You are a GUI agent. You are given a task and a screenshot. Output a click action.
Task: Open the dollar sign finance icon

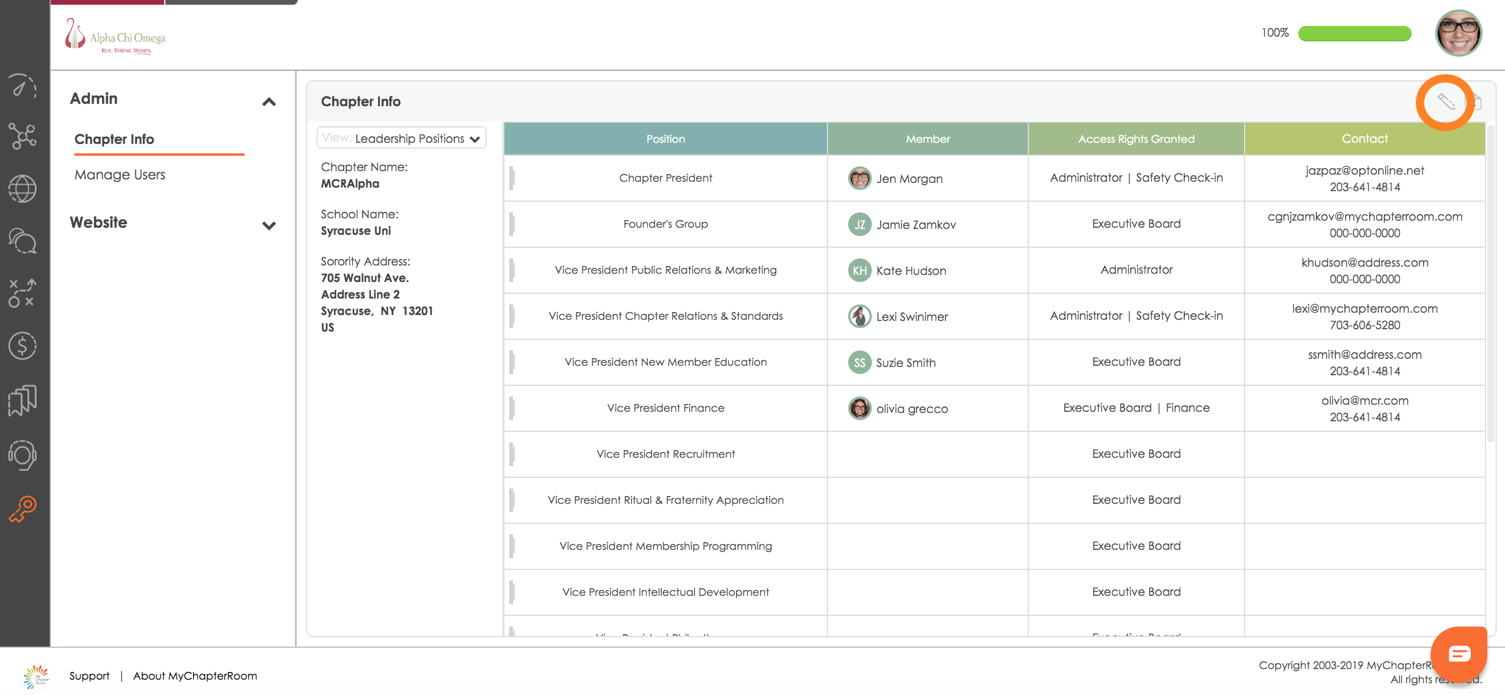pyautogui.click(x=22, y=345)
